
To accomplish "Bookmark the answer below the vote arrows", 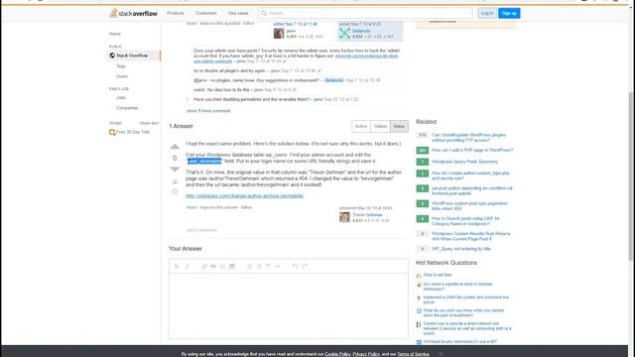I will (175, 181).
